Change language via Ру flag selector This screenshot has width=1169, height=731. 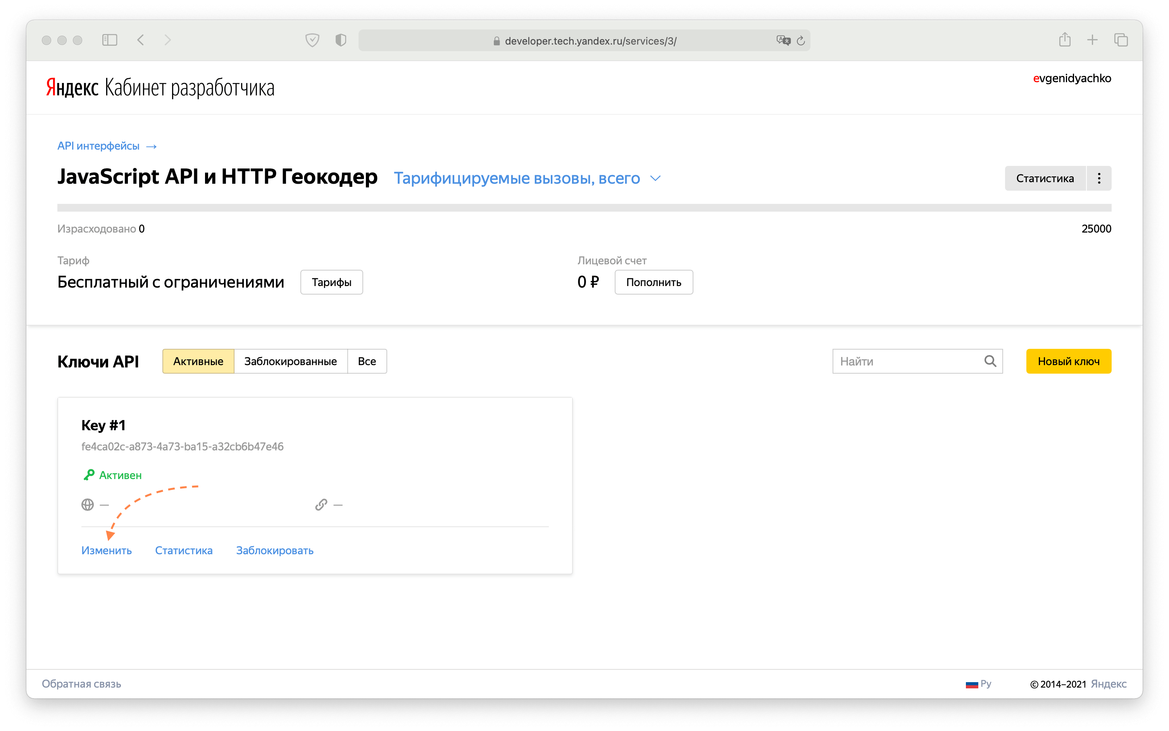click(979, 684)
